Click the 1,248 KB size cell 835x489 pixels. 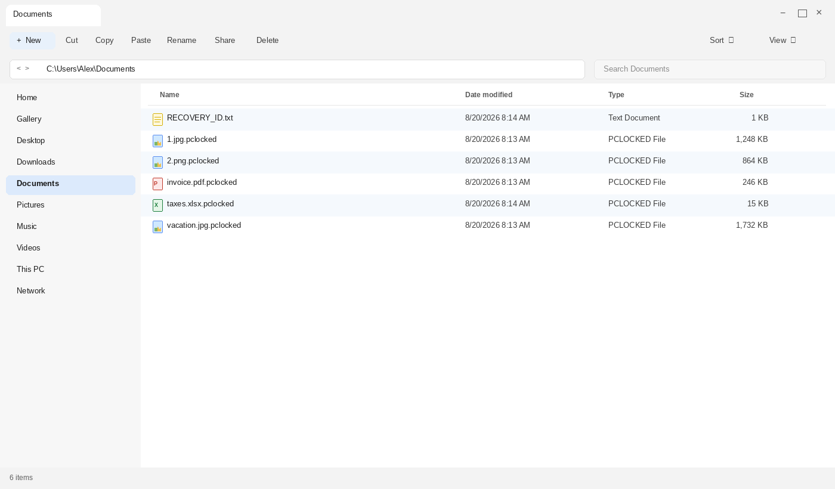click(752, 140)
